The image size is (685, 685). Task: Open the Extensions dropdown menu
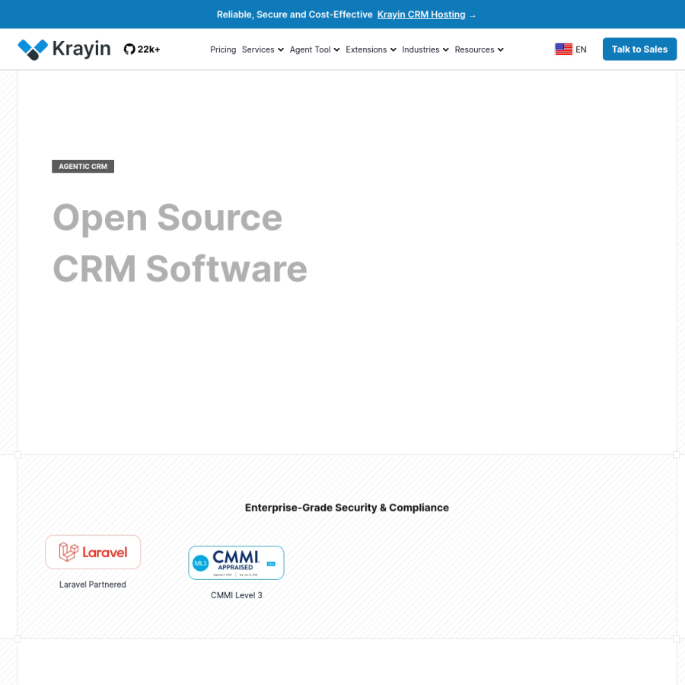371,49
